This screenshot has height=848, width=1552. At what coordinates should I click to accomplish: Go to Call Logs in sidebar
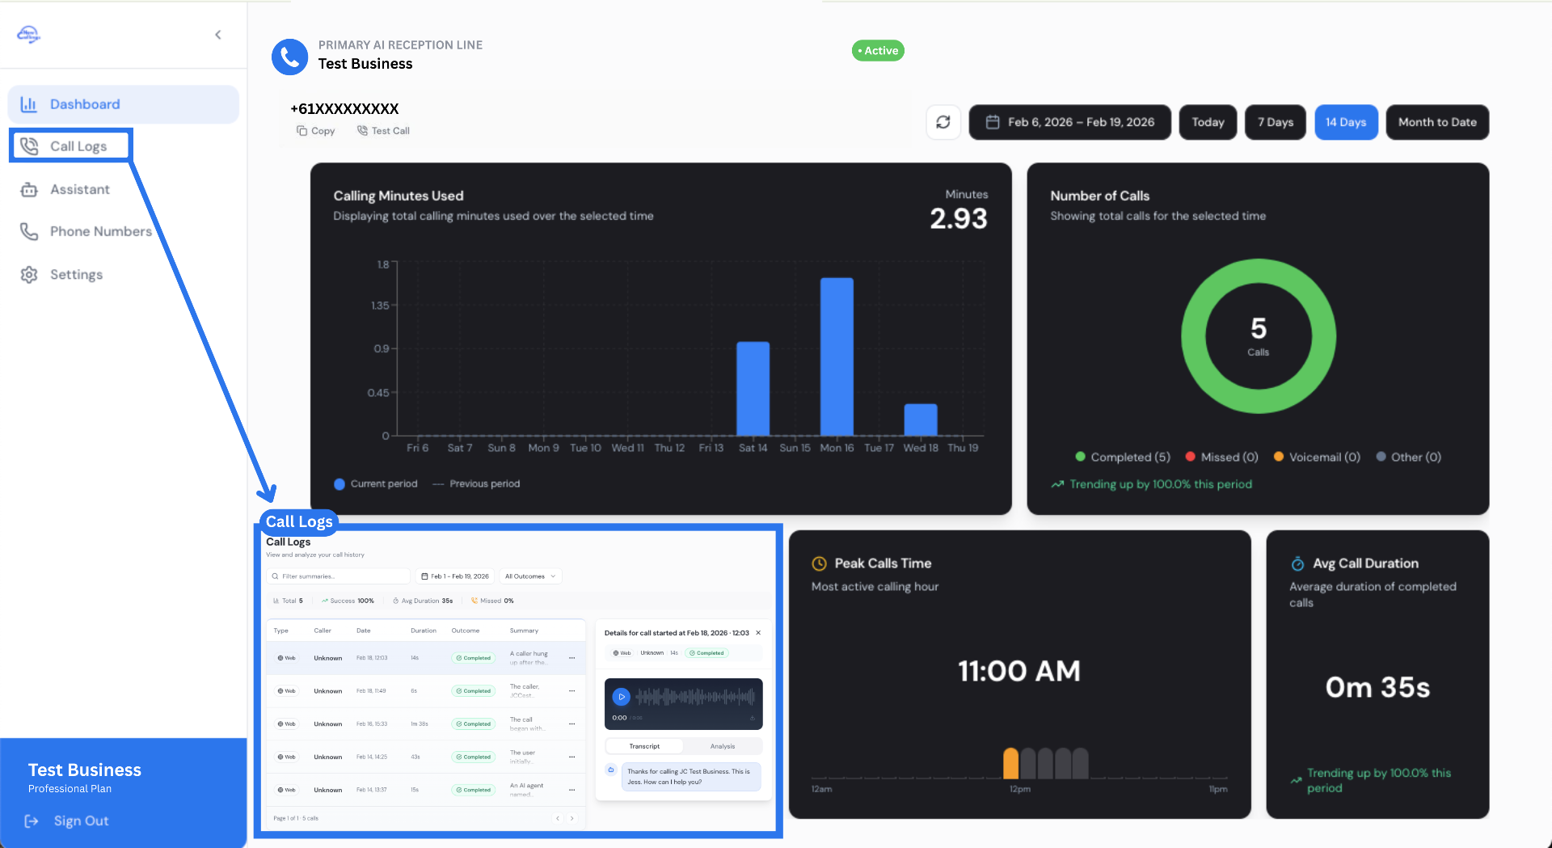click(x=78, y=146)
